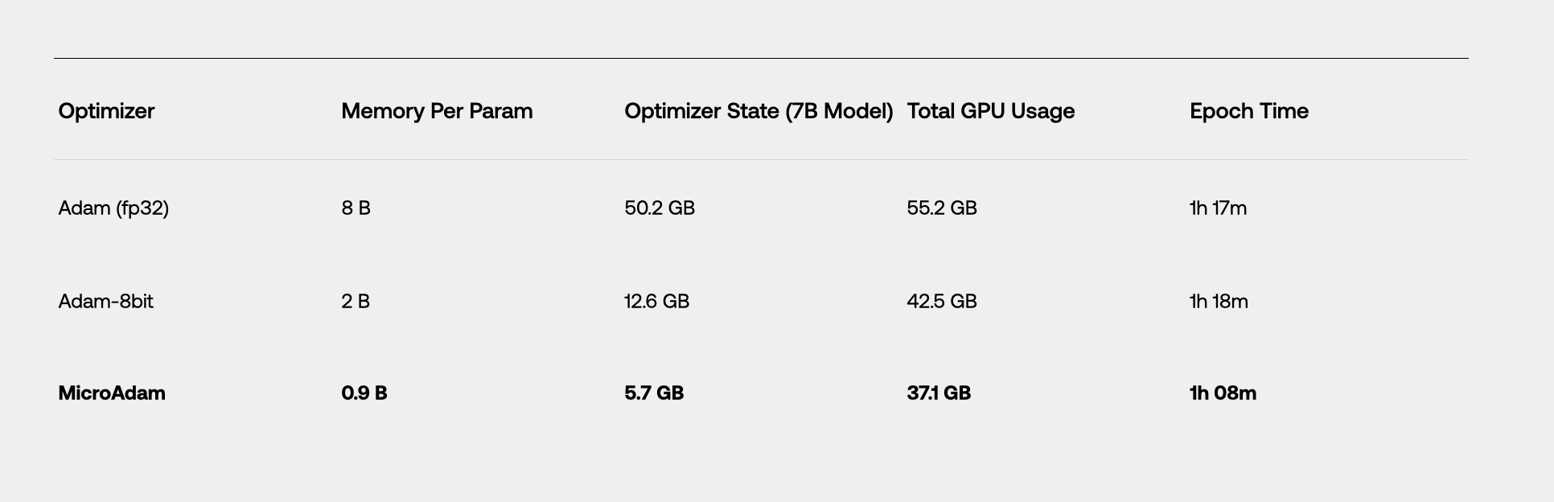The height and width of the screenshot is (502, 1554).
Task: Click the 8 B memory value
Action: (356, 208)
